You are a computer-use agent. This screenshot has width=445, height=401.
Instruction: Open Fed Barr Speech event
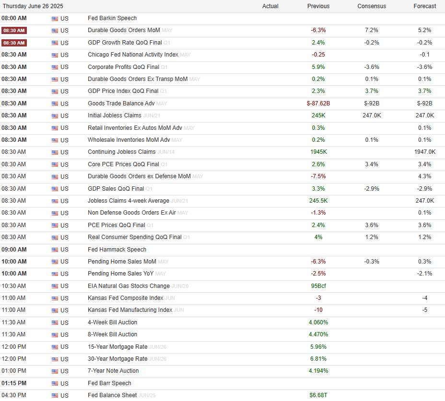pos(109,383)
